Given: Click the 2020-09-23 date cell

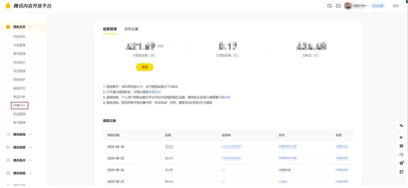Looking at the screenshot, I should click(116, 181).
